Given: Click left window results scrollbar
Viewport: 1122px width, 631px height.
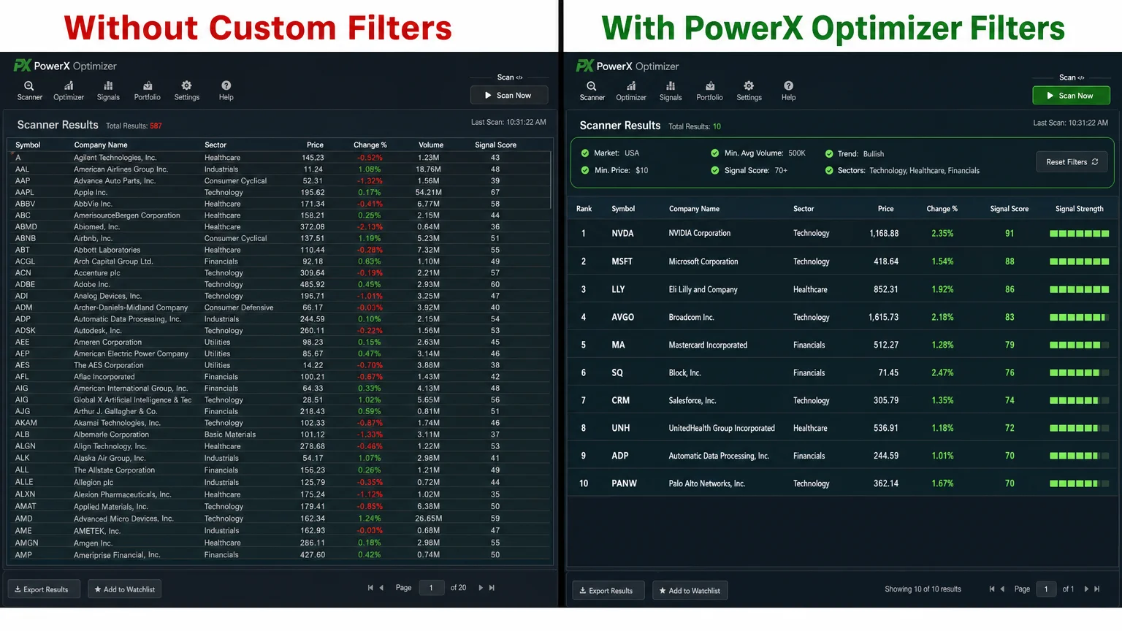Looking at the screenshot, I should pyautogui.click(x=551, y=180).
